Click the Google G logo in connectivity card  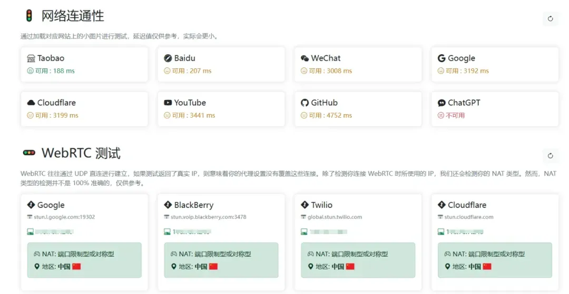pos(442,58)
